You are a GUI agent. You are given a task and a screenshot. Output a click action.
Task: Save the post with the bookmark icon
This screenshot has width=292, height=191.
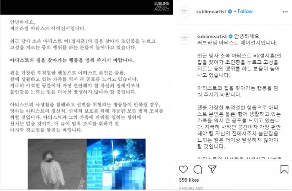[284, 169]
